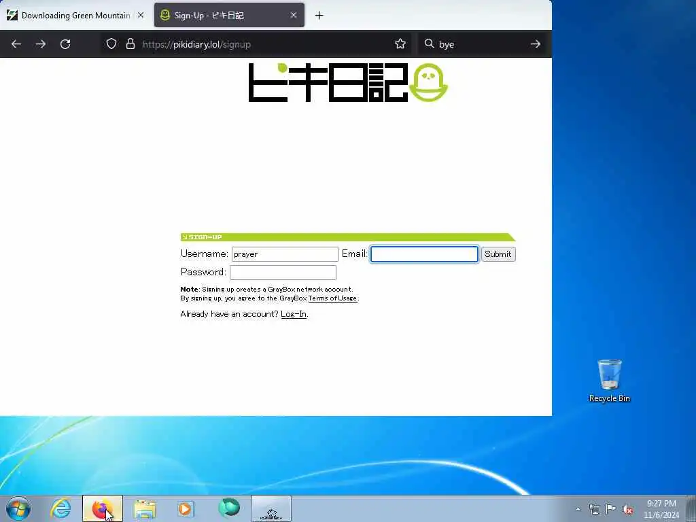Open Windows Media Player from the taskbar
The image size is (696, 522).
(186, 508)
